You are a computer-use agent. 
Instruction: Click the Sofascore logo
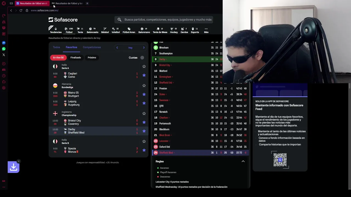[x=63, y=20]
